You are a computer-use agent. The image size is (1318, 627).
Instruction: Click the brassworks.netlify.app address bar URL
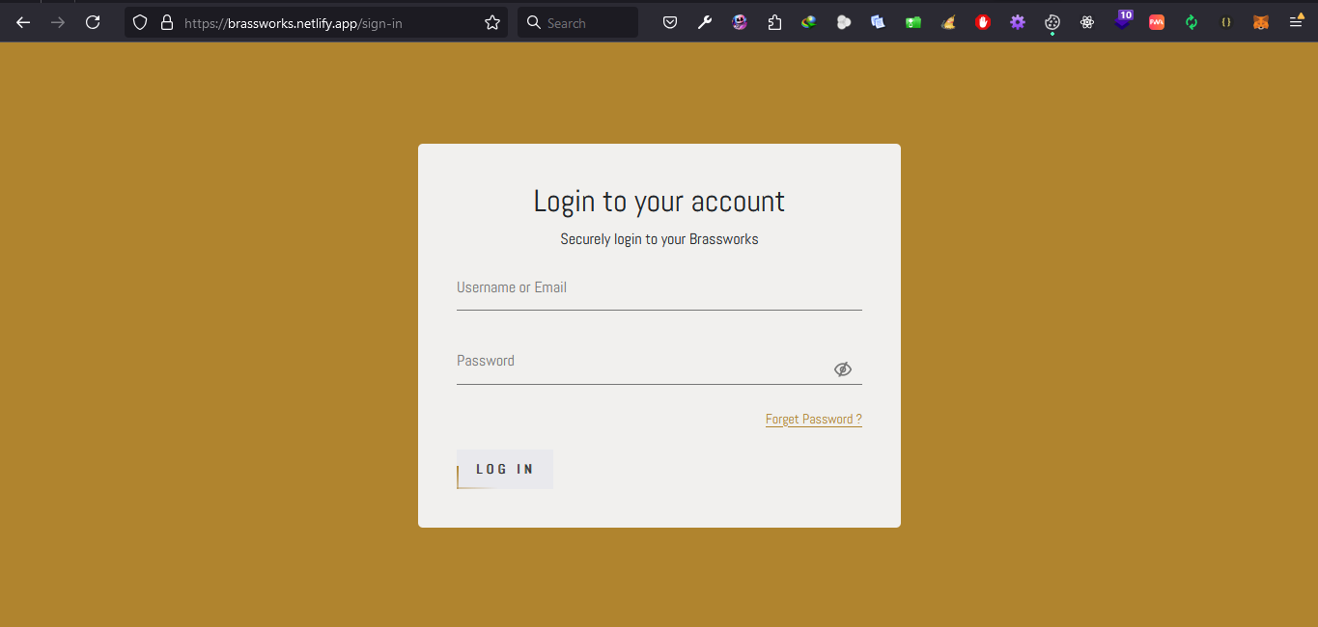point(294,22)
